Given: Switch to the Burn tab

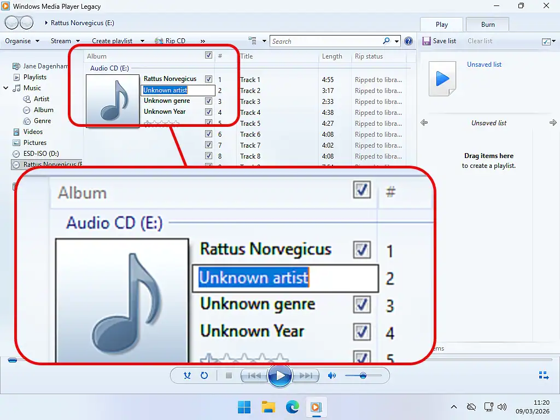Looking at the screenshot, I should (x=487, y=24).
